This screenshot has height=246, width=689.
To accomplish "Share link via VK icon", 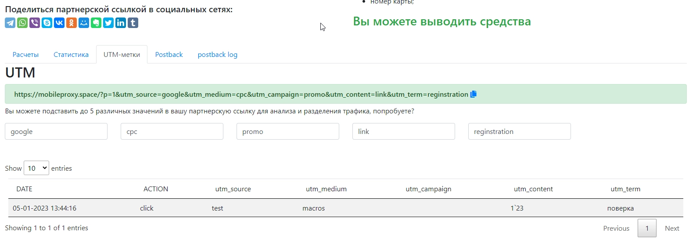I will (x=59, y=23).
